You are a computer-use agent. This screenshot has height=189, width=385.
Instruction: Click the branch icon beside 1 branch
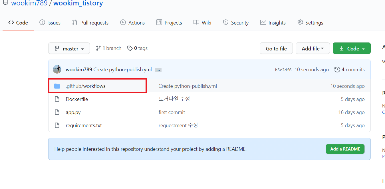pyautogui.click(x=98, y=48)
